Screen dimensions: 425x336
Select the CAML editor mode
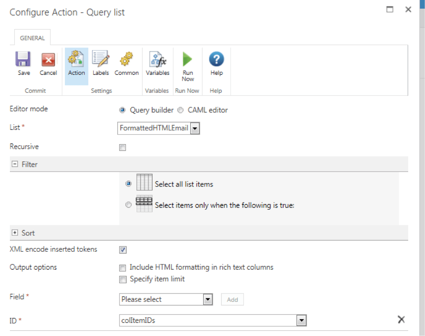(180, 110)
